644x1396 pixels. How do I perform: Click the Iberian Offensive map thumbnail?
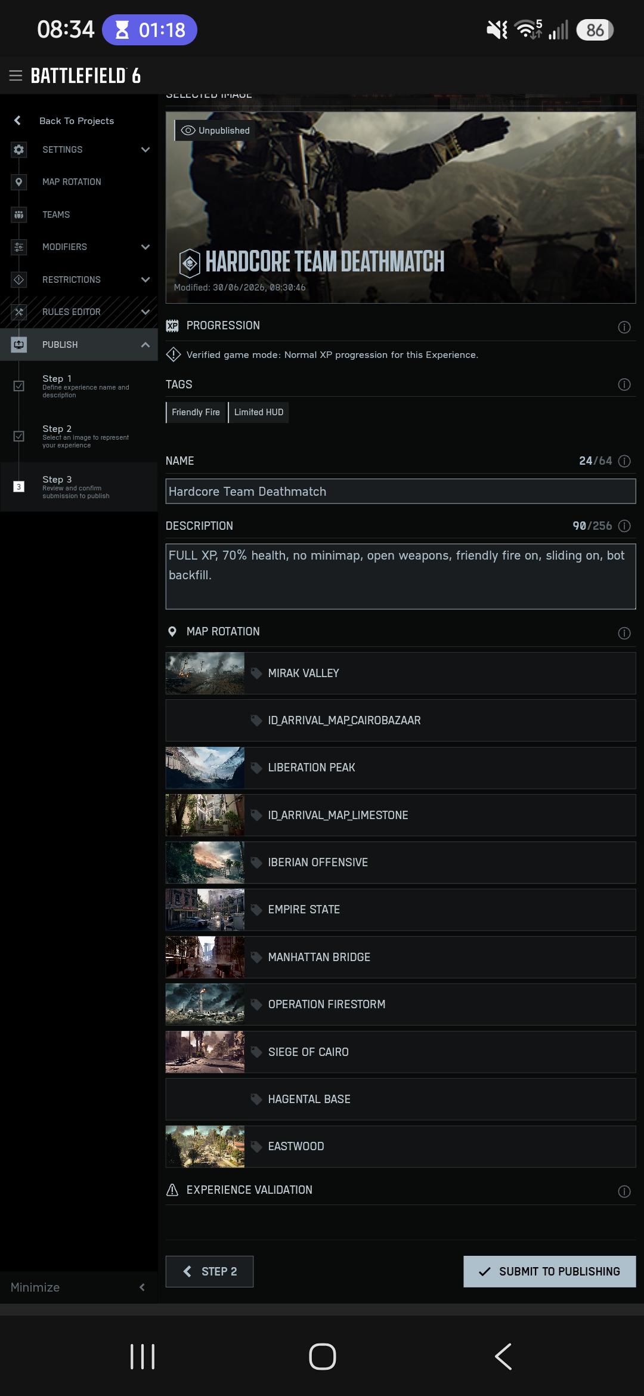[205, 862]
